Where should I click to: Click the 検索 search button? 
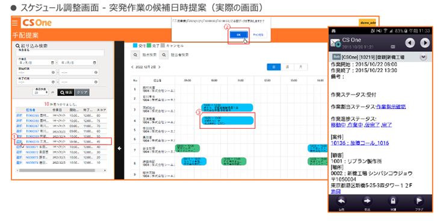pos(66,92)
